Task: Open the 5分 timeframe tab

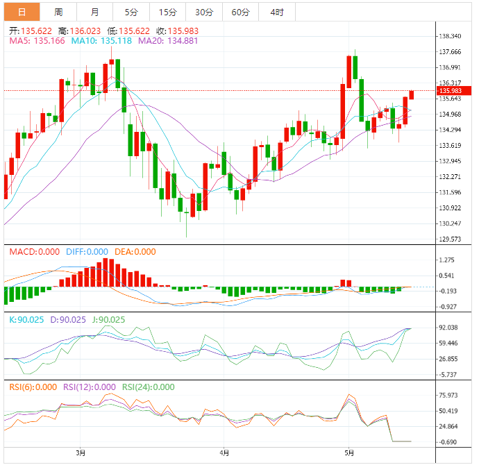Action: pyautogui.click(x=131, y=12)
